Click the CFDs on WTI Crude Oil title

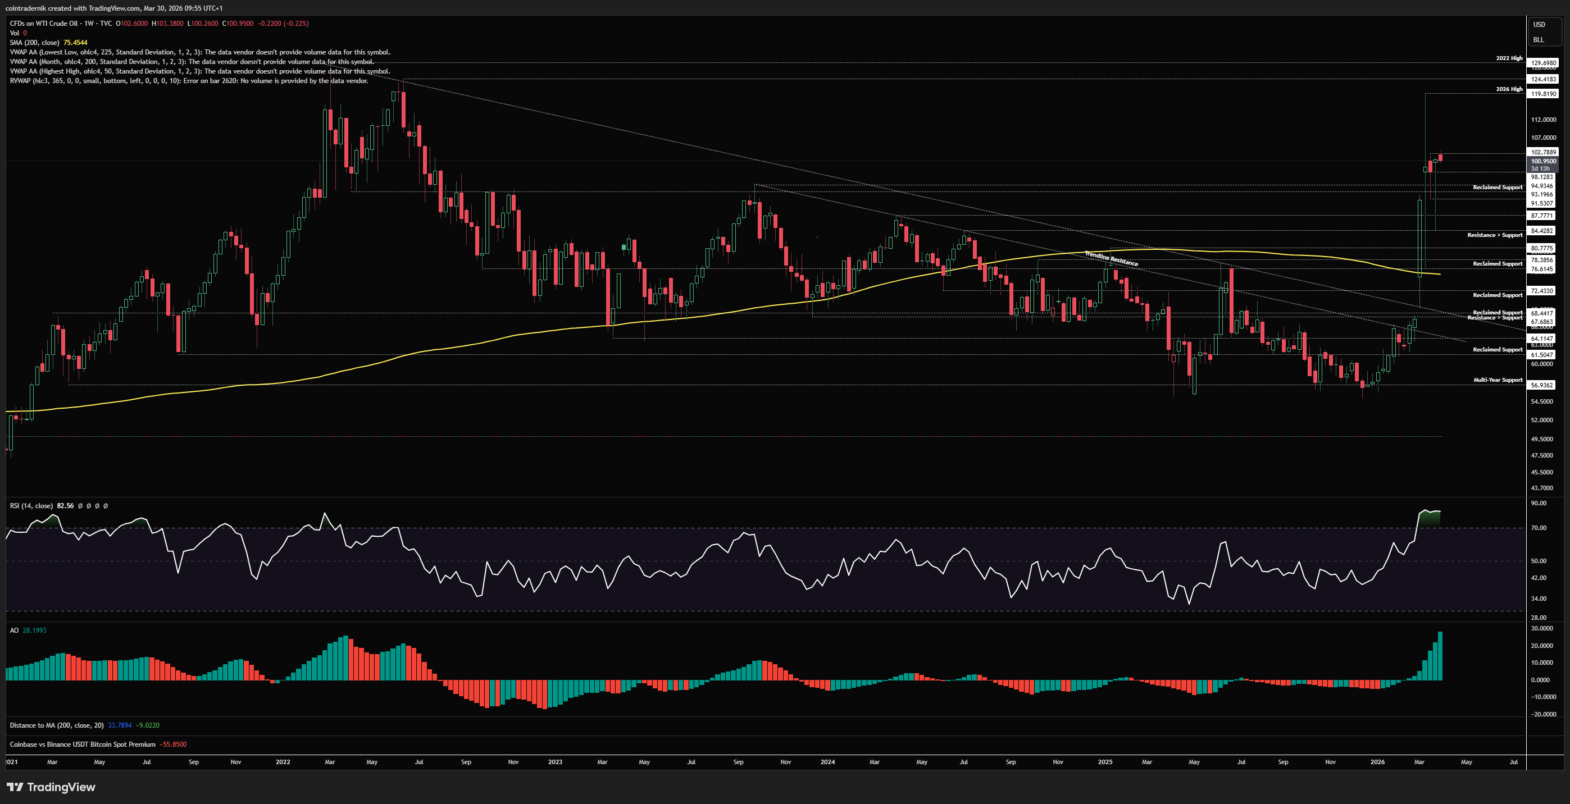pos(44,23)
